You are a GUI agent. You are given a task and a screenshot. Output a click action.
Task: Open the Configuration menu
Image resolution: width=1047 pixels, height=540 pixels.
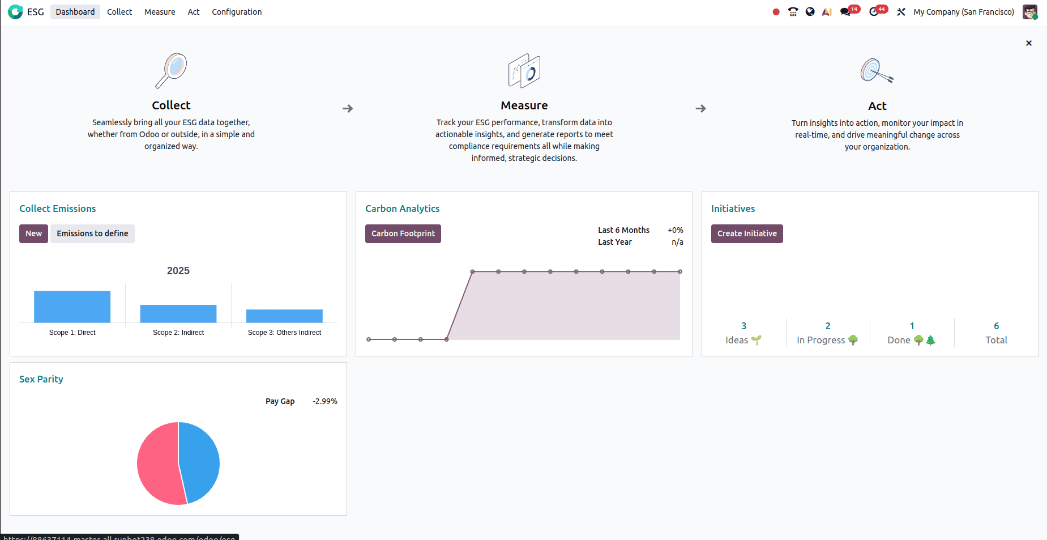point(237,12)
